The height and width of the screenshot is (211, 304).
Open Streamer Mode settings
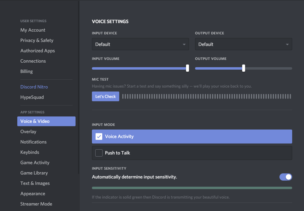tap(36, 204)
